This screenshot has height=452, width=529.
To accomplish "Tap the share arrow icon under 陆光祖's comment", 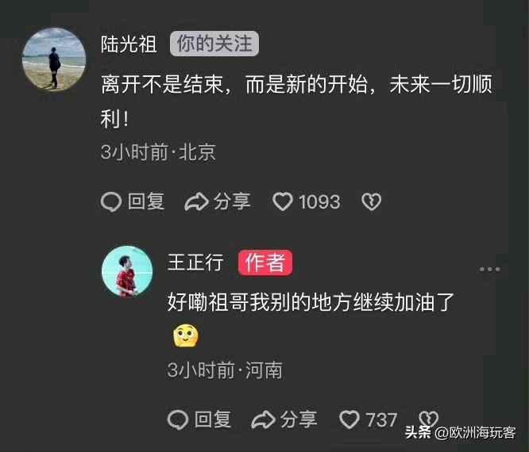I will pos(197,201).
